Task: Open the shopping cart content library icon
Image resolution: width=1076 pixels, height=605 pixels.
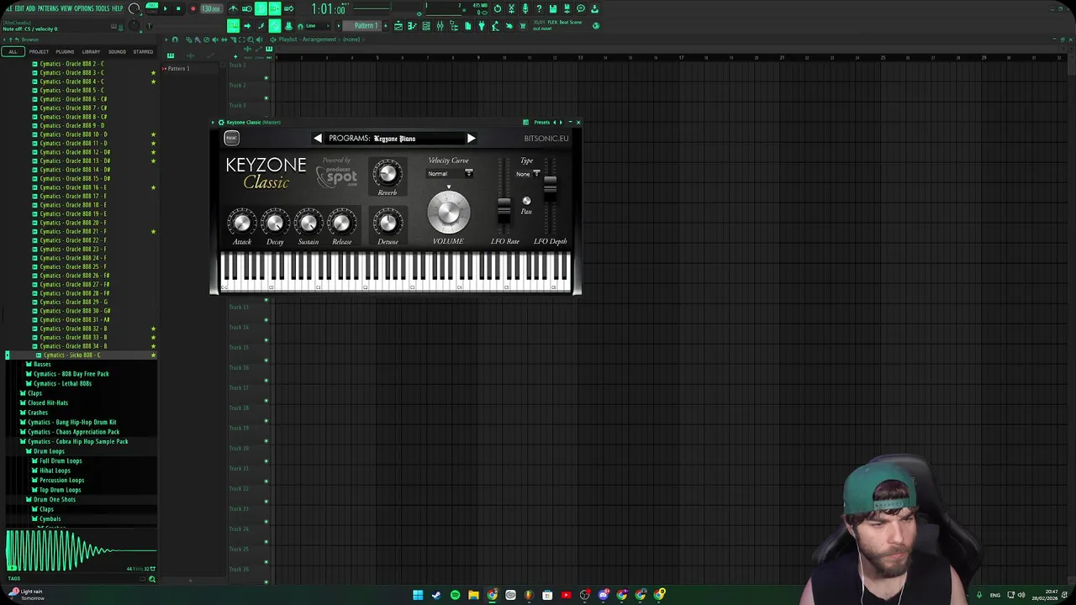Action: (x=522, y=25)
